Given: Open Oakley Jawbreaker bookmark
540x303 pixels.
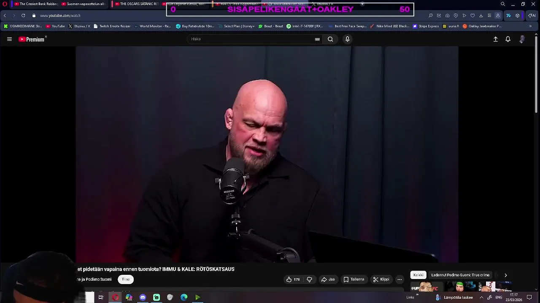Looking at the screenshot, I should click(482, 26).
